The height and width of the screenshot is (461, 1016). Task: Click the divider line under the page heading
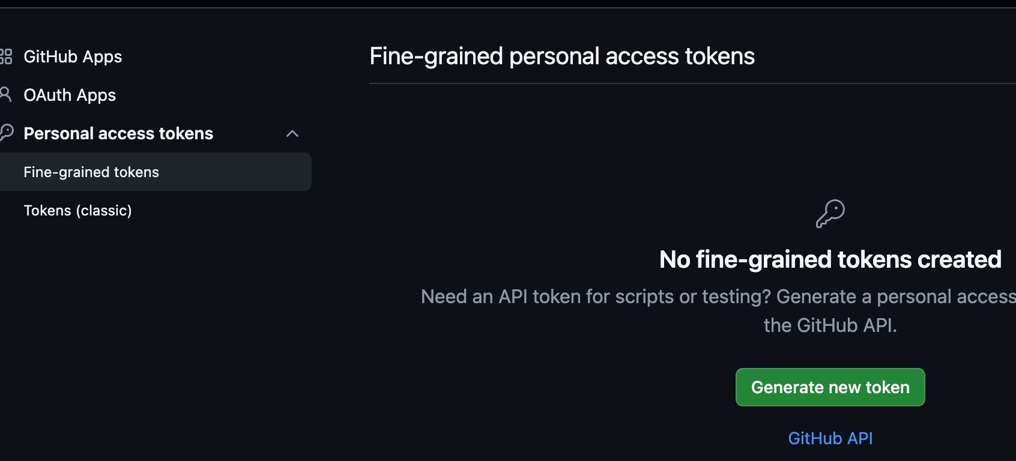click(691, 83)
